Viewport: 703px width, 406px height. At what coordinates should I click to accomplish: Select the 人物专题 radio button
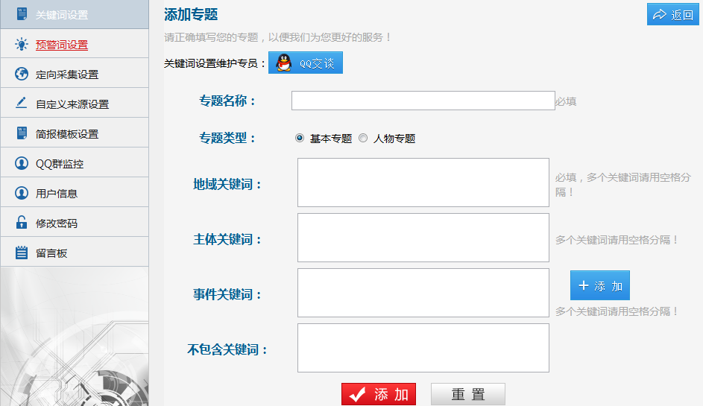point(363,138)
